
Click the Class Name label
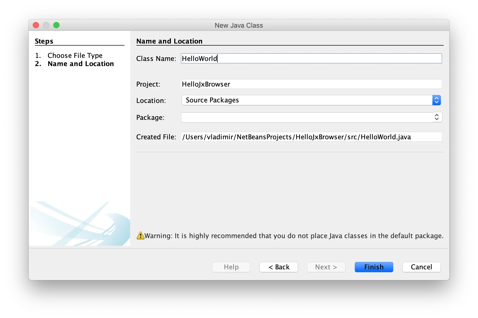156,58
